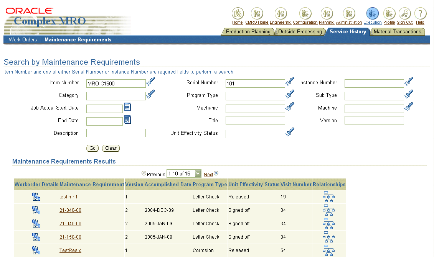Viewport: 434px width, 257px height.
Task: Open Maintenance Requirements subtab
Action: point(78,39)
